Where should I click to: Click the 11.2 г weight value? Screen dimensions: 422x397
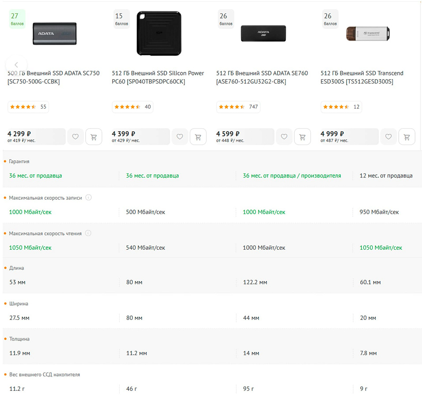[17, 389]
